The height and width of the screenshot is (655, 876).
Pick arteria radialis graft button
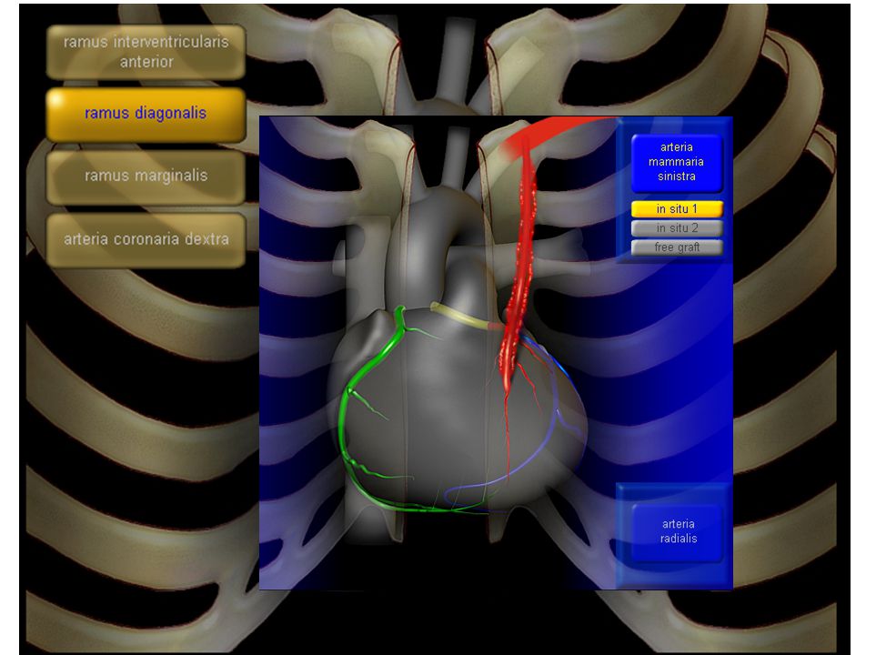click(678, 531)
